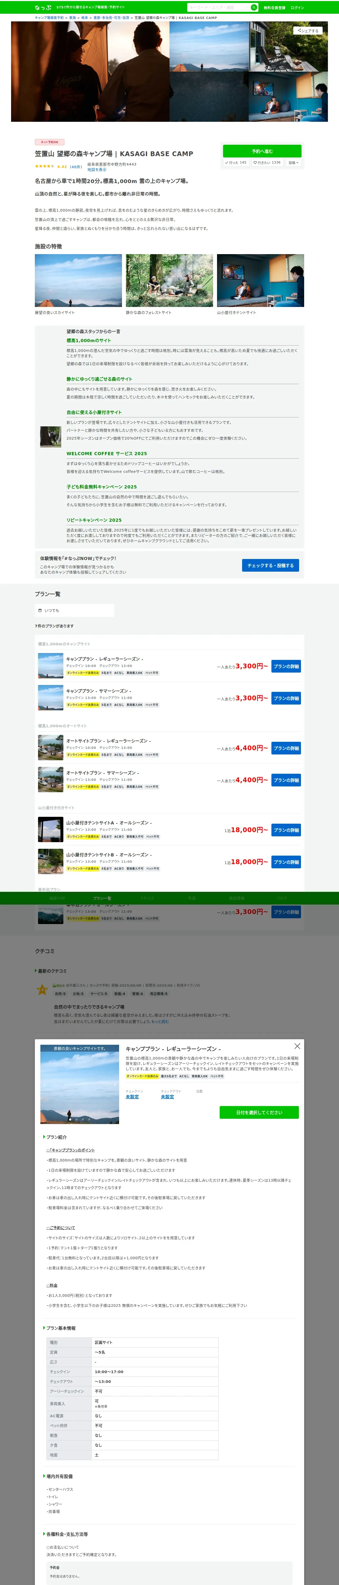Open プランの詳細 for オートサイトプラン サマーシーズン
The height and width of the screenshot is (1585, 339).
pyautogui.click(x=286, y=780)
